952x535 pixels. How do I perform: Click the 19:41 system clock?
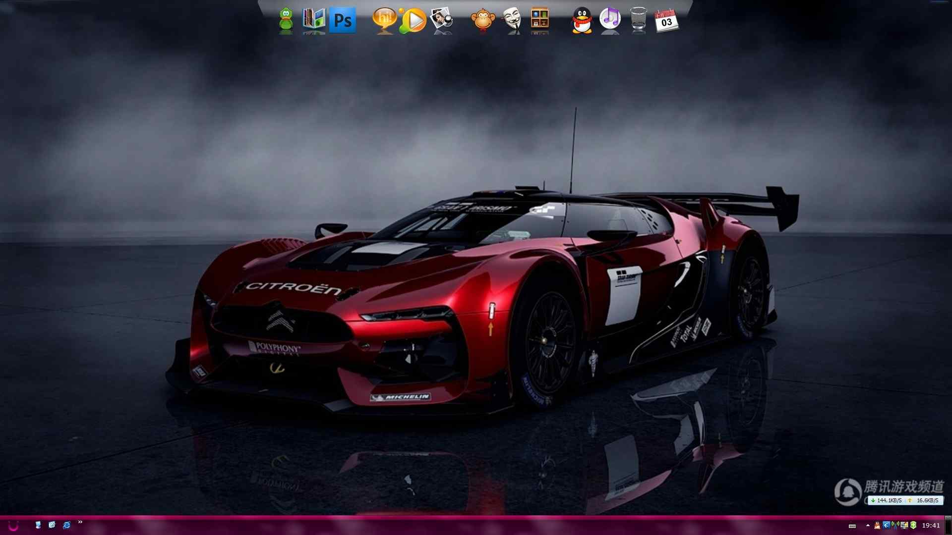tap(931, 526)
